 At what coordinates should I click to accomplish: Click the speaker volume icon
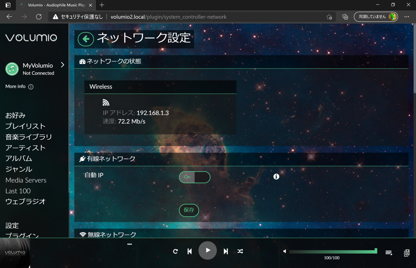point(284,251)
